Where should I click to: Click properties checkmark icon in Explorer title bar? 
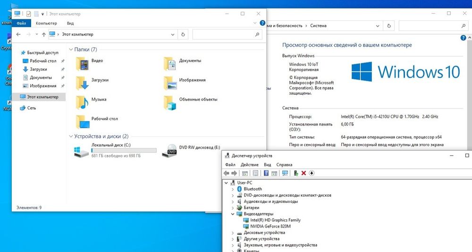coord(29,14)
